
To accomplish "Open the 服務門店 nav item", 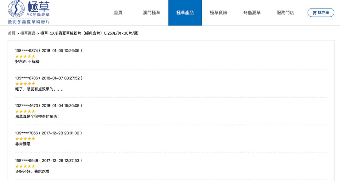I will 285,13.
